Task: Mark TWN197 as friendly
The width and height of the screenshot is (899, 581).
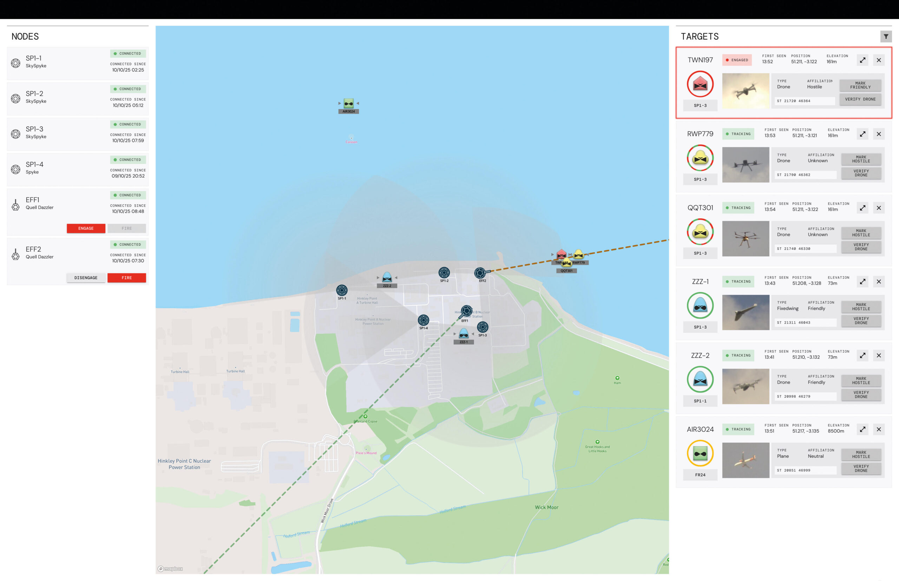Action: click(x=860, y=85)
